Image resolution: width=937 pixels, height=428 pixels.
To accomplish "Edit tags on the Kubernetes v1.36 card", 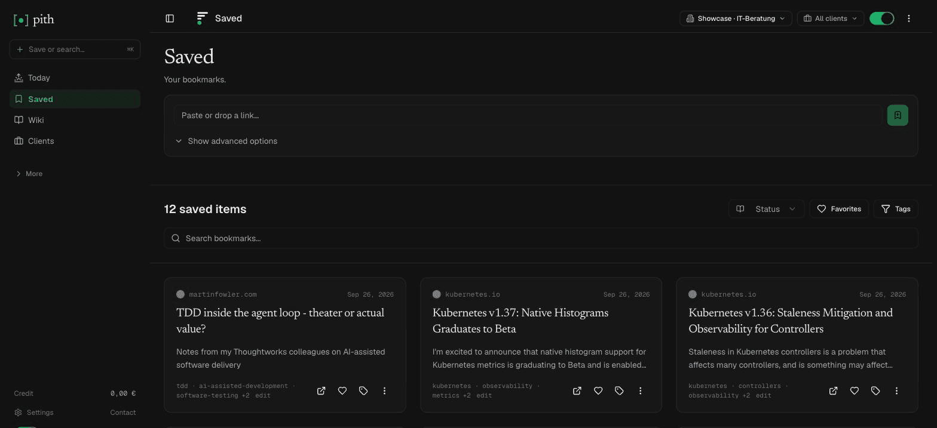I will tap(763, 396).
